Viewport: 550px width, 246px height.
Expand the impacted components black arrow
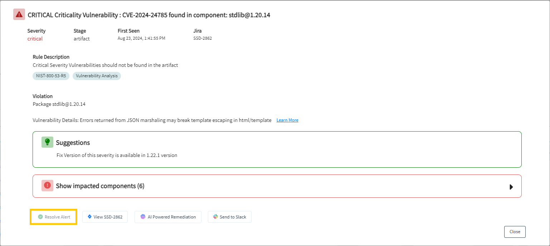coord(511,187)
